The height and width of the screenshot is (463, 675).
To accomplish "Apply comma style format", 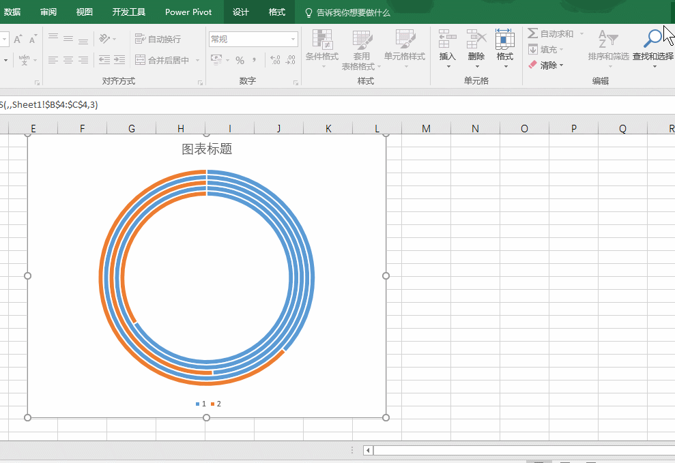I will click(x=255, y=60).
